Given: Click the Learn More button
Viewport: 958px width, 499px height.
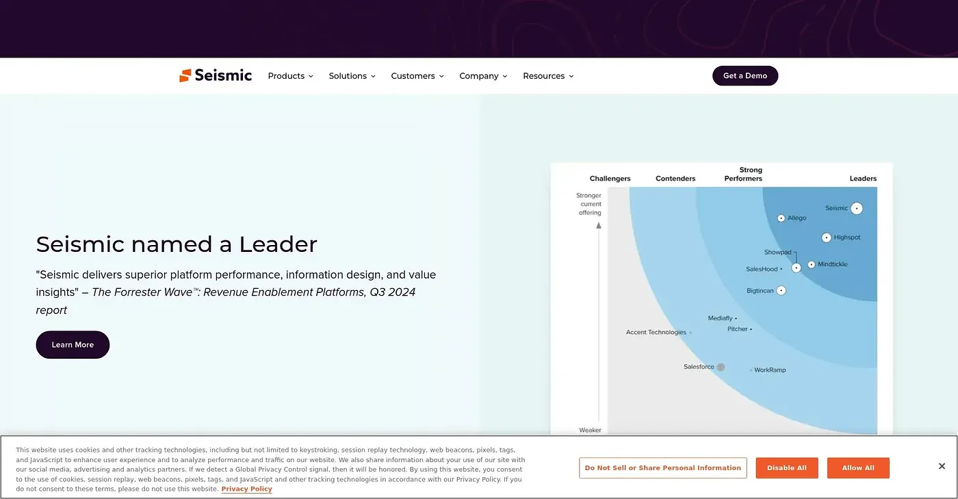Looking at the screenshot, I should click(73, 344).
